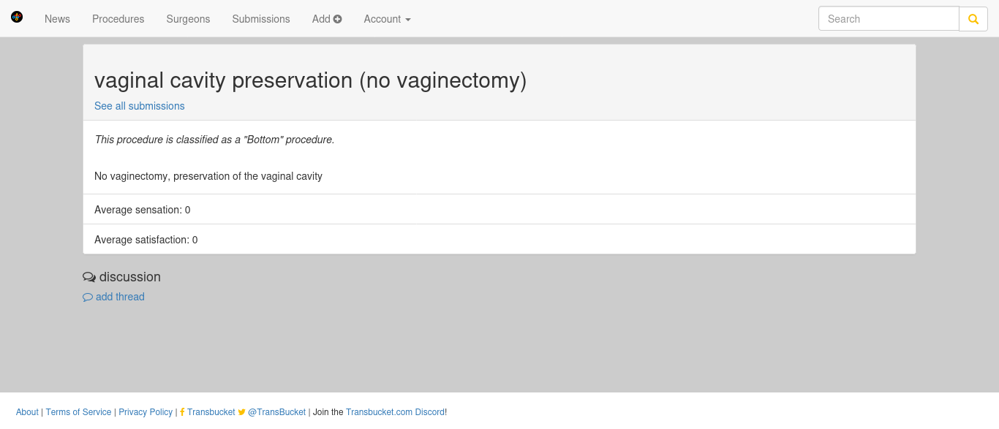
Task: Open the News menu item
Action: coord(57,19)
